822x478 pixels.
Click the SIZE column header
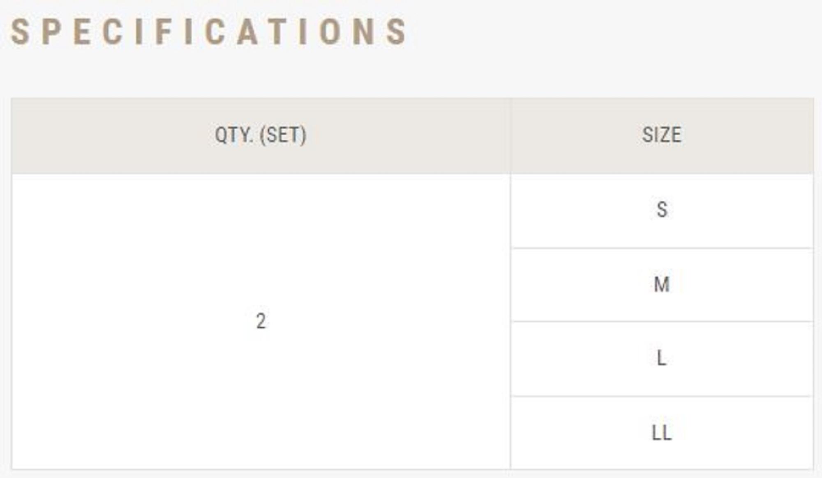(662, 135)
